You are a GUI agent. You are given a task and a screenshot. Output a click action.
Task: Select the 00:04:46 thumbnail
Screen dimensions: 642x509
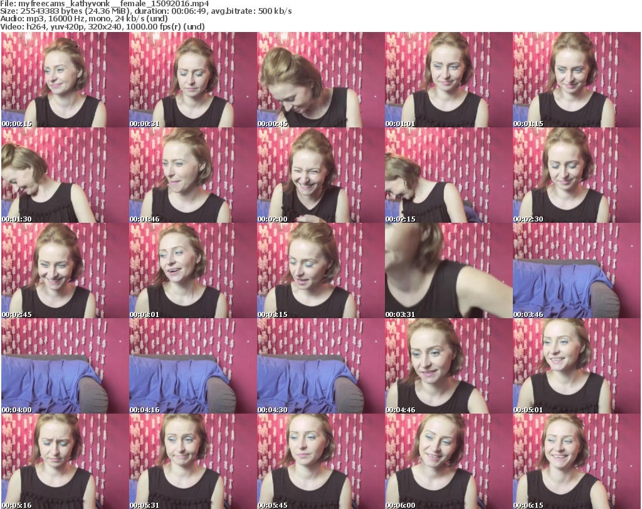448,367
